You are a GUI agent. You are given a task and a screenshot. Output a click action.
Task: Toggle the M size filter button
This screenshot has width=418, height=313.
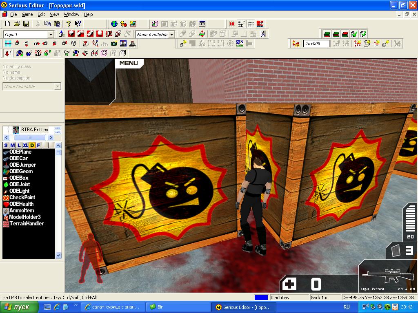coord(12,145)
